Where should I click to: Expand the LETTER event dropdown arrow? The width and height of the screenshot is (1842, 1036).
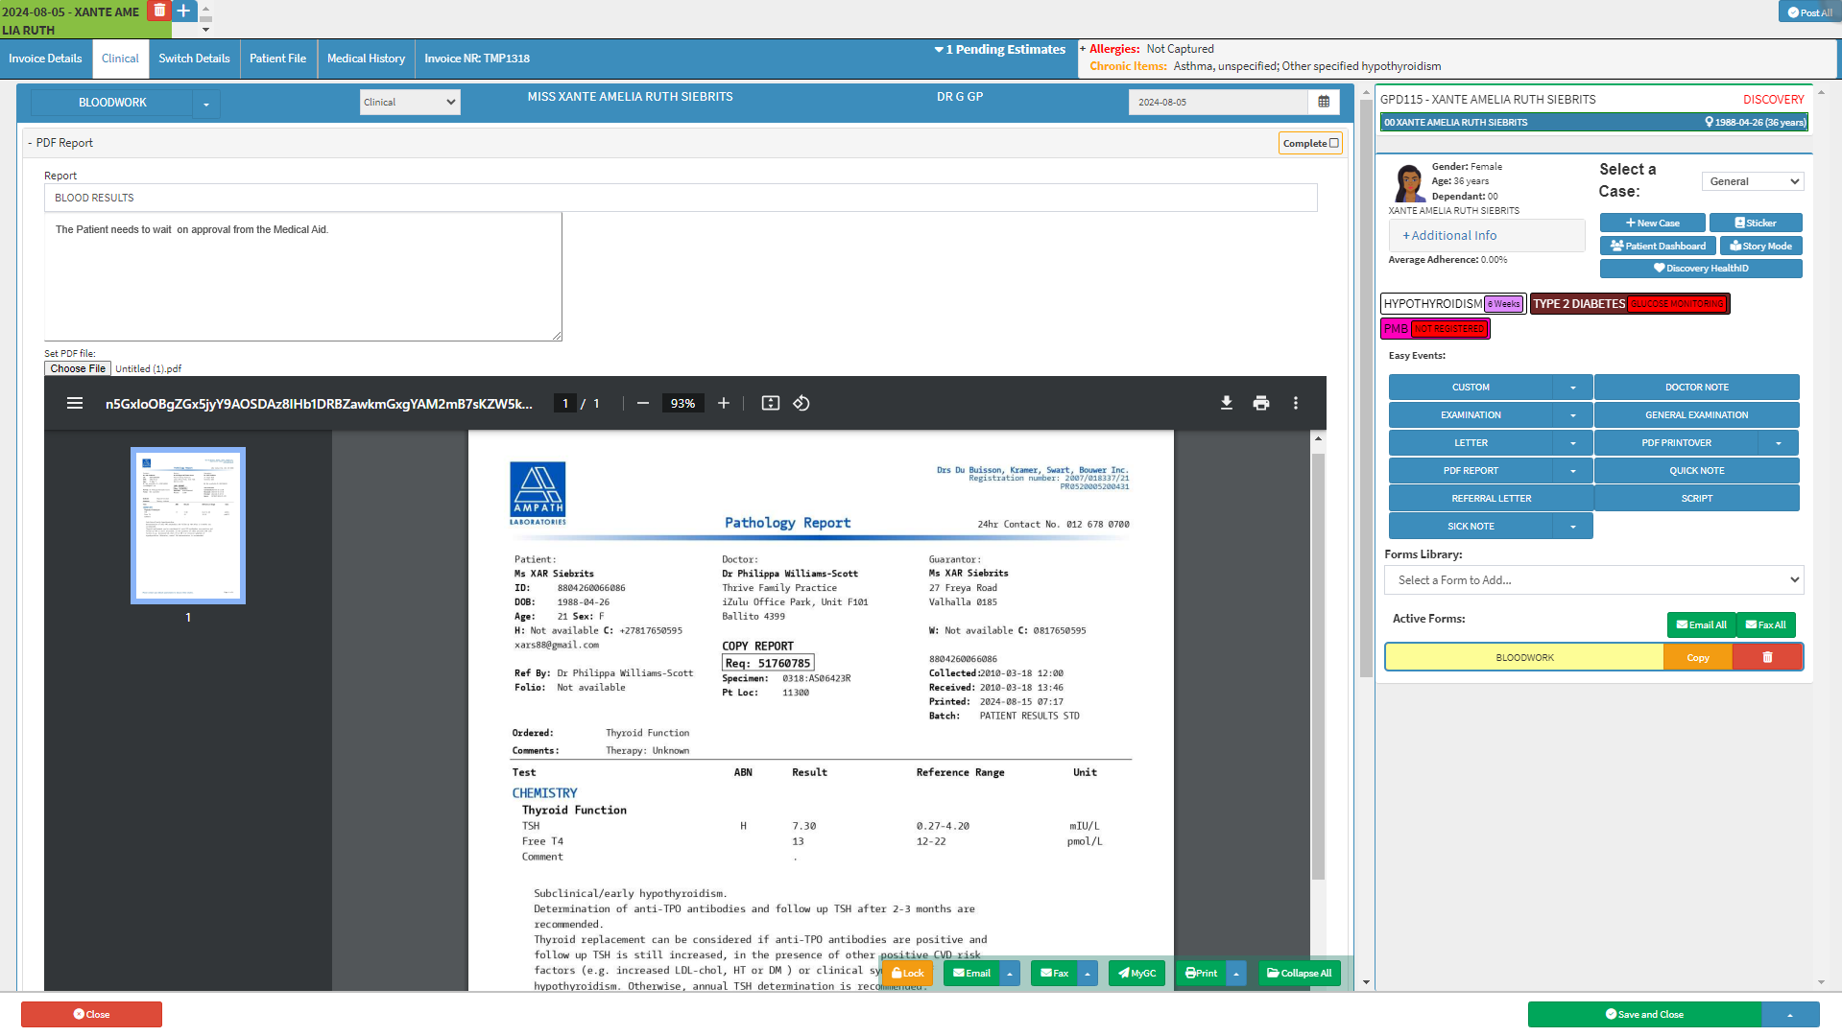[x=1573, y=443]
